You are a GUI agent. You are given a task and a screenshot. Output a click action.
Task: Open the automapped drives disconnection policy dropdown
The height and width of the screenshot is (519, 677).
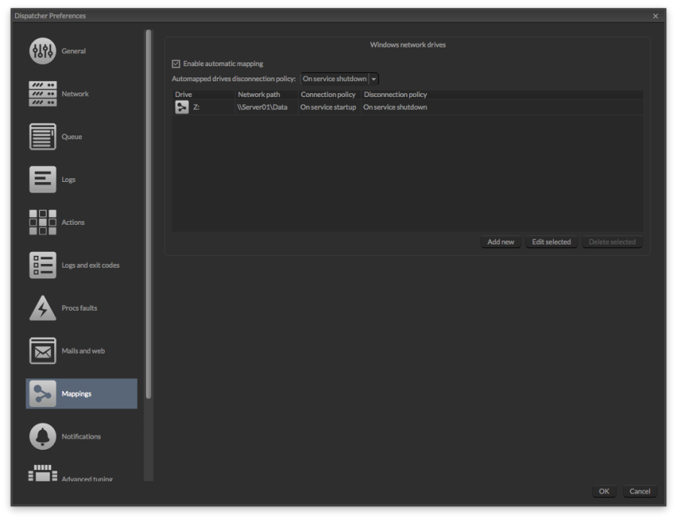pos(372,78)
